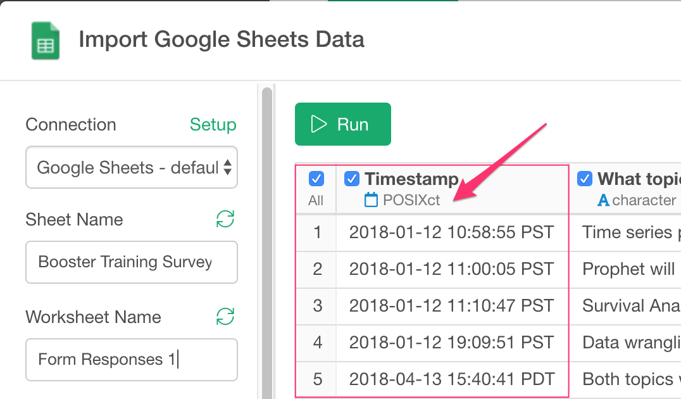
Task: Click the 'Time series' cell in row 1
Action: point(625,232)
